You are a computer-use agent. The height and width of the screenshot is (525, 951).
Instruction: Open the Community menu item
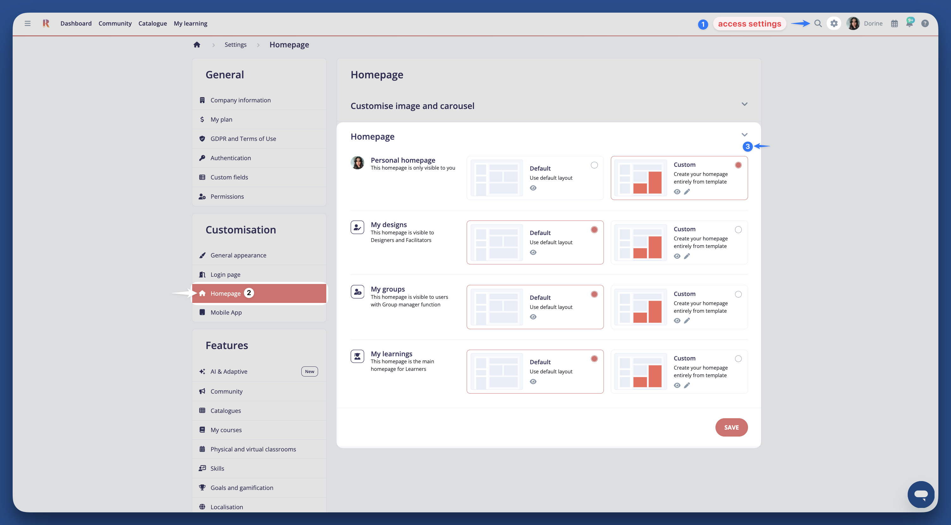115,23
